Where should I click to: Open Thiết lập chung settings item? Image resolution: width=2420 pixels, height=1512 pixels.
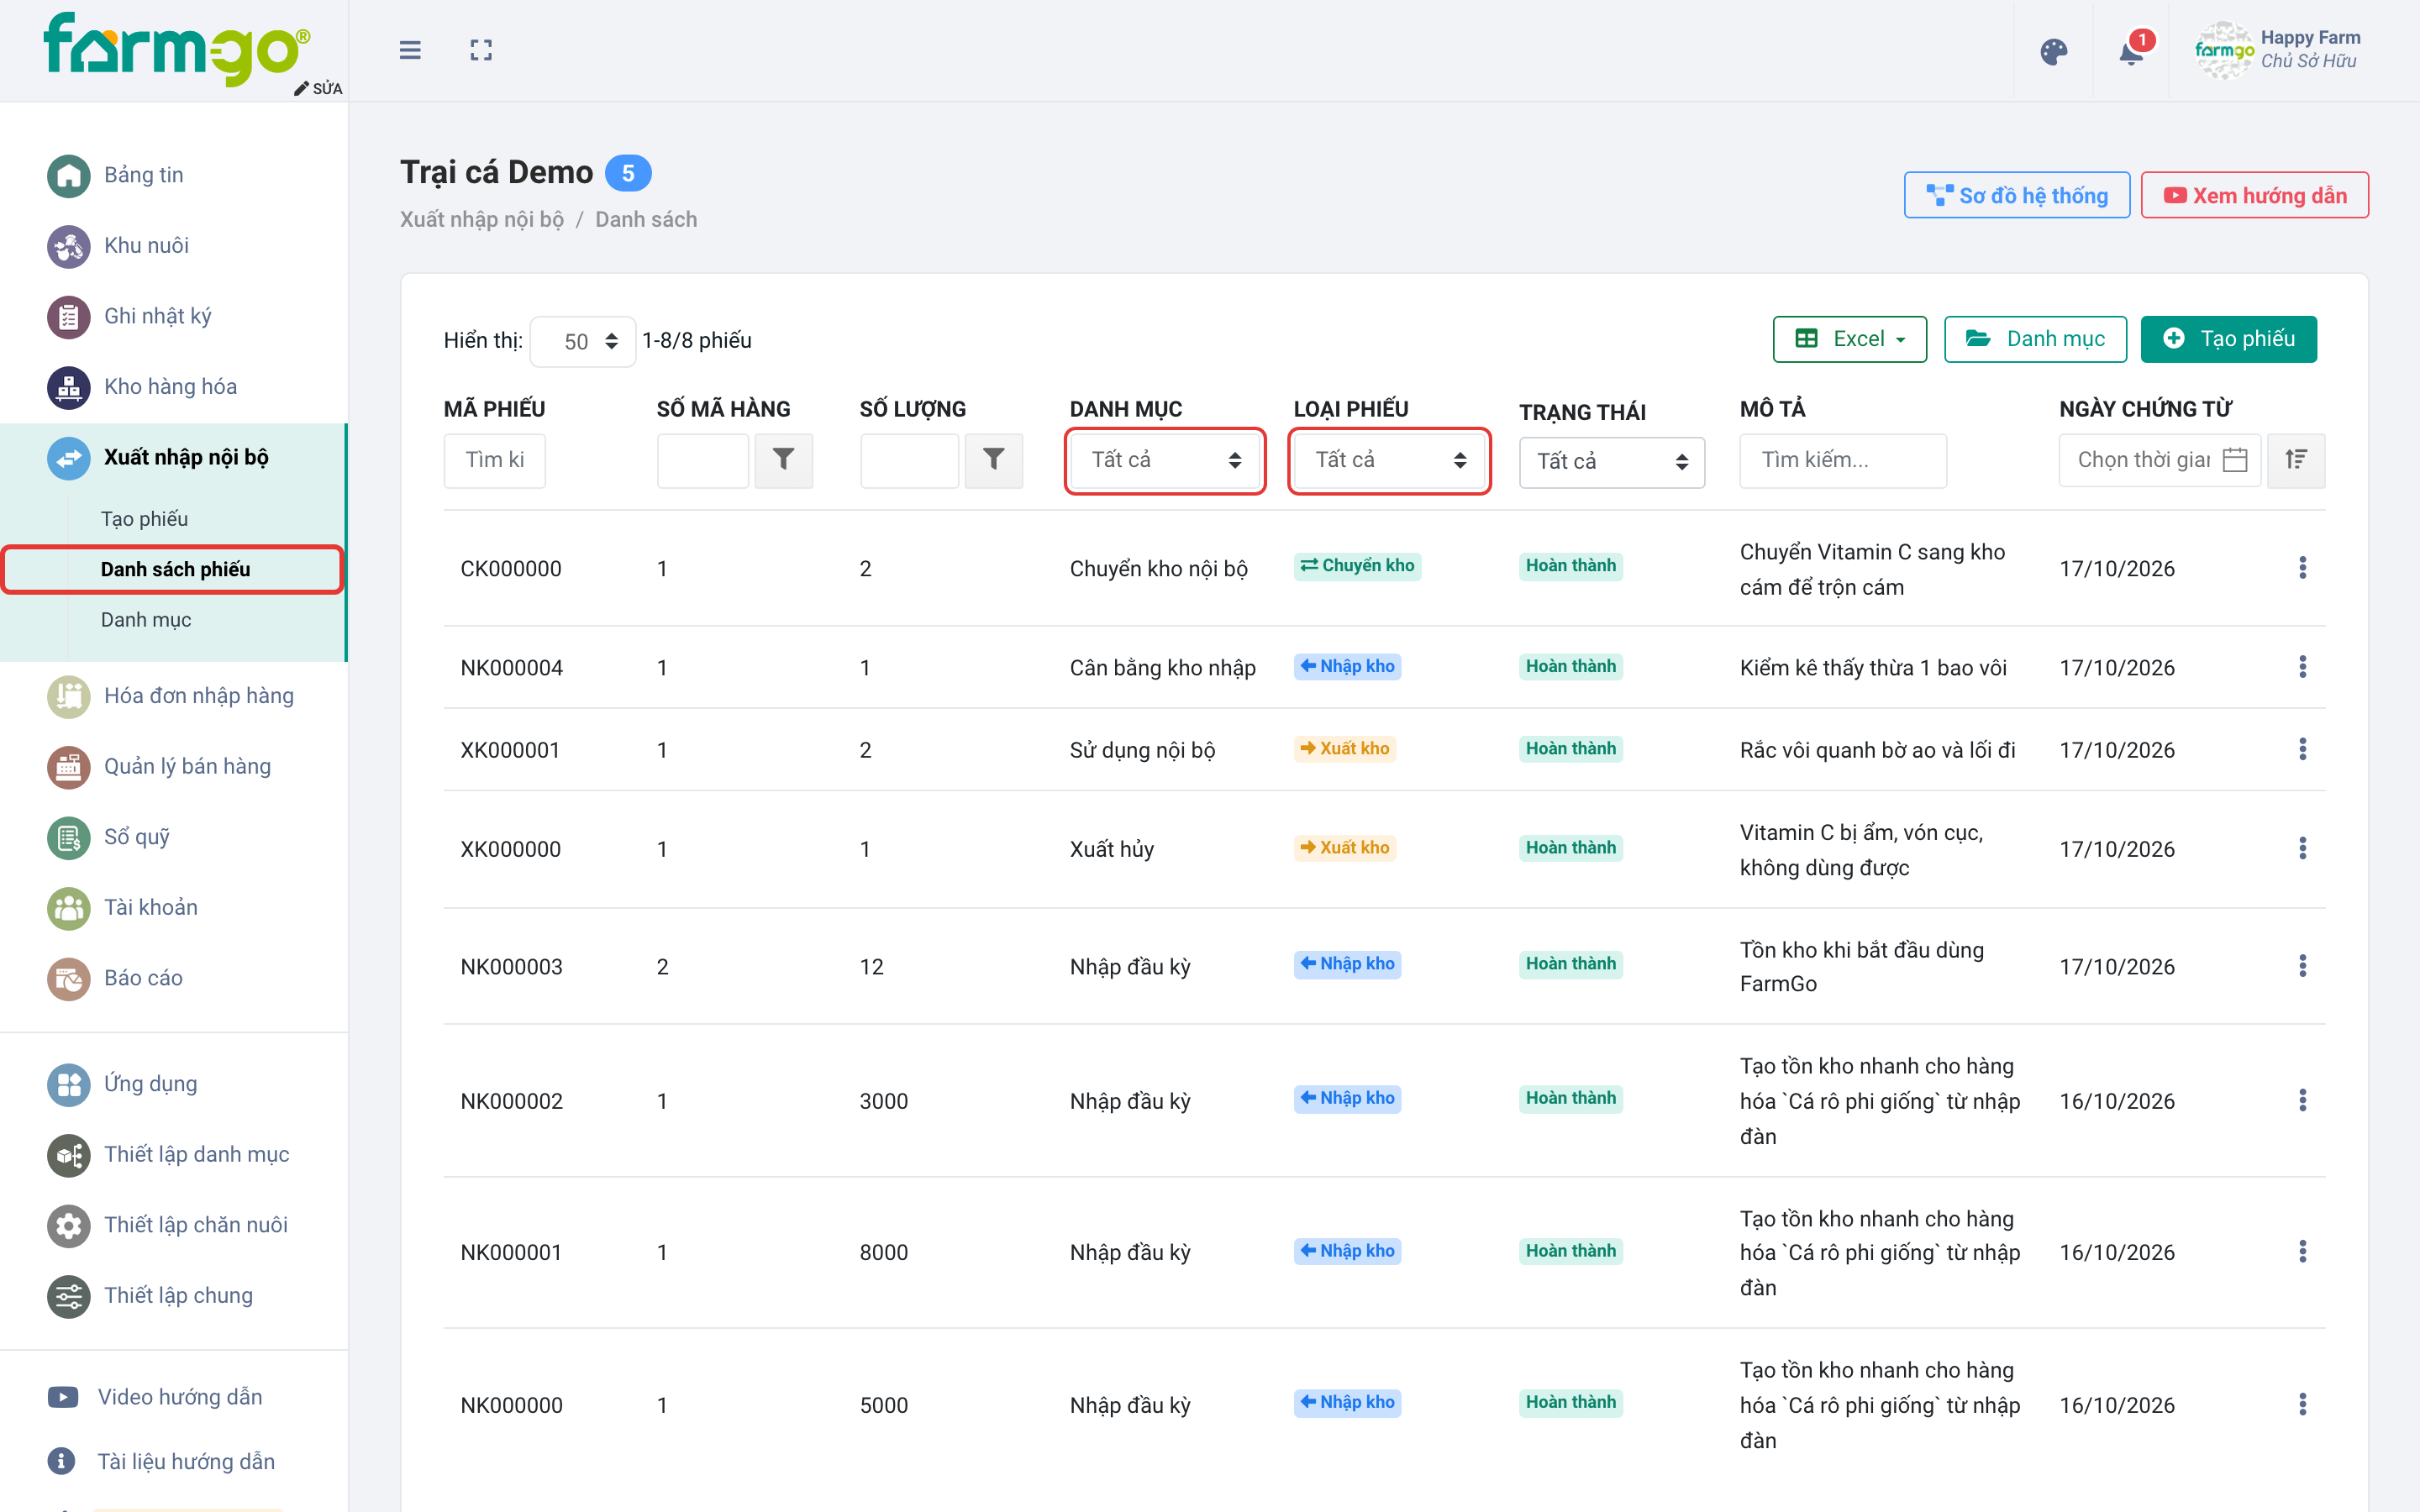(178, 1296)
